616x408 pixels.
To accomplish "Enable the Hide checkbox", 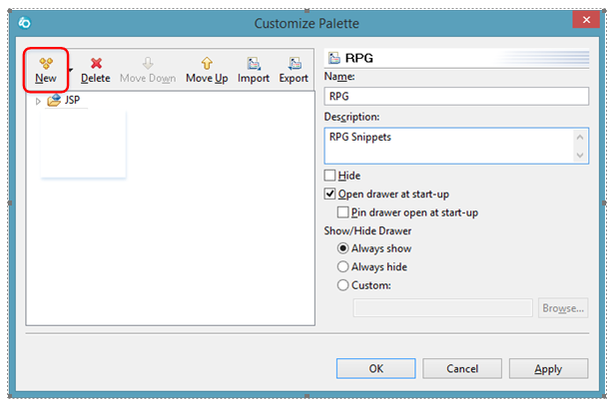I will pyautogui.click(x=331, y=176).
